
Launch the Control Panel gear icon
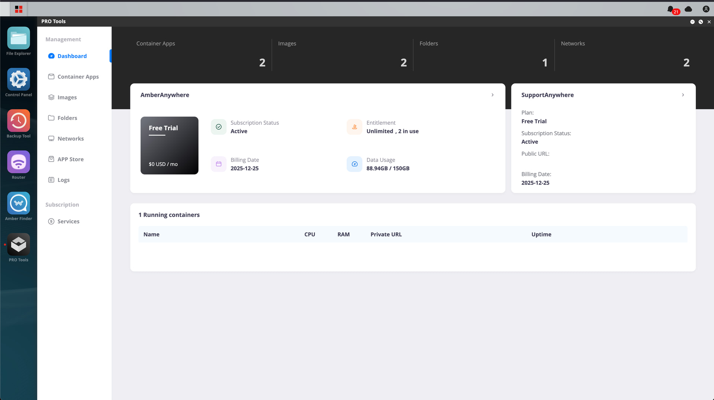(x=19, y=79)
